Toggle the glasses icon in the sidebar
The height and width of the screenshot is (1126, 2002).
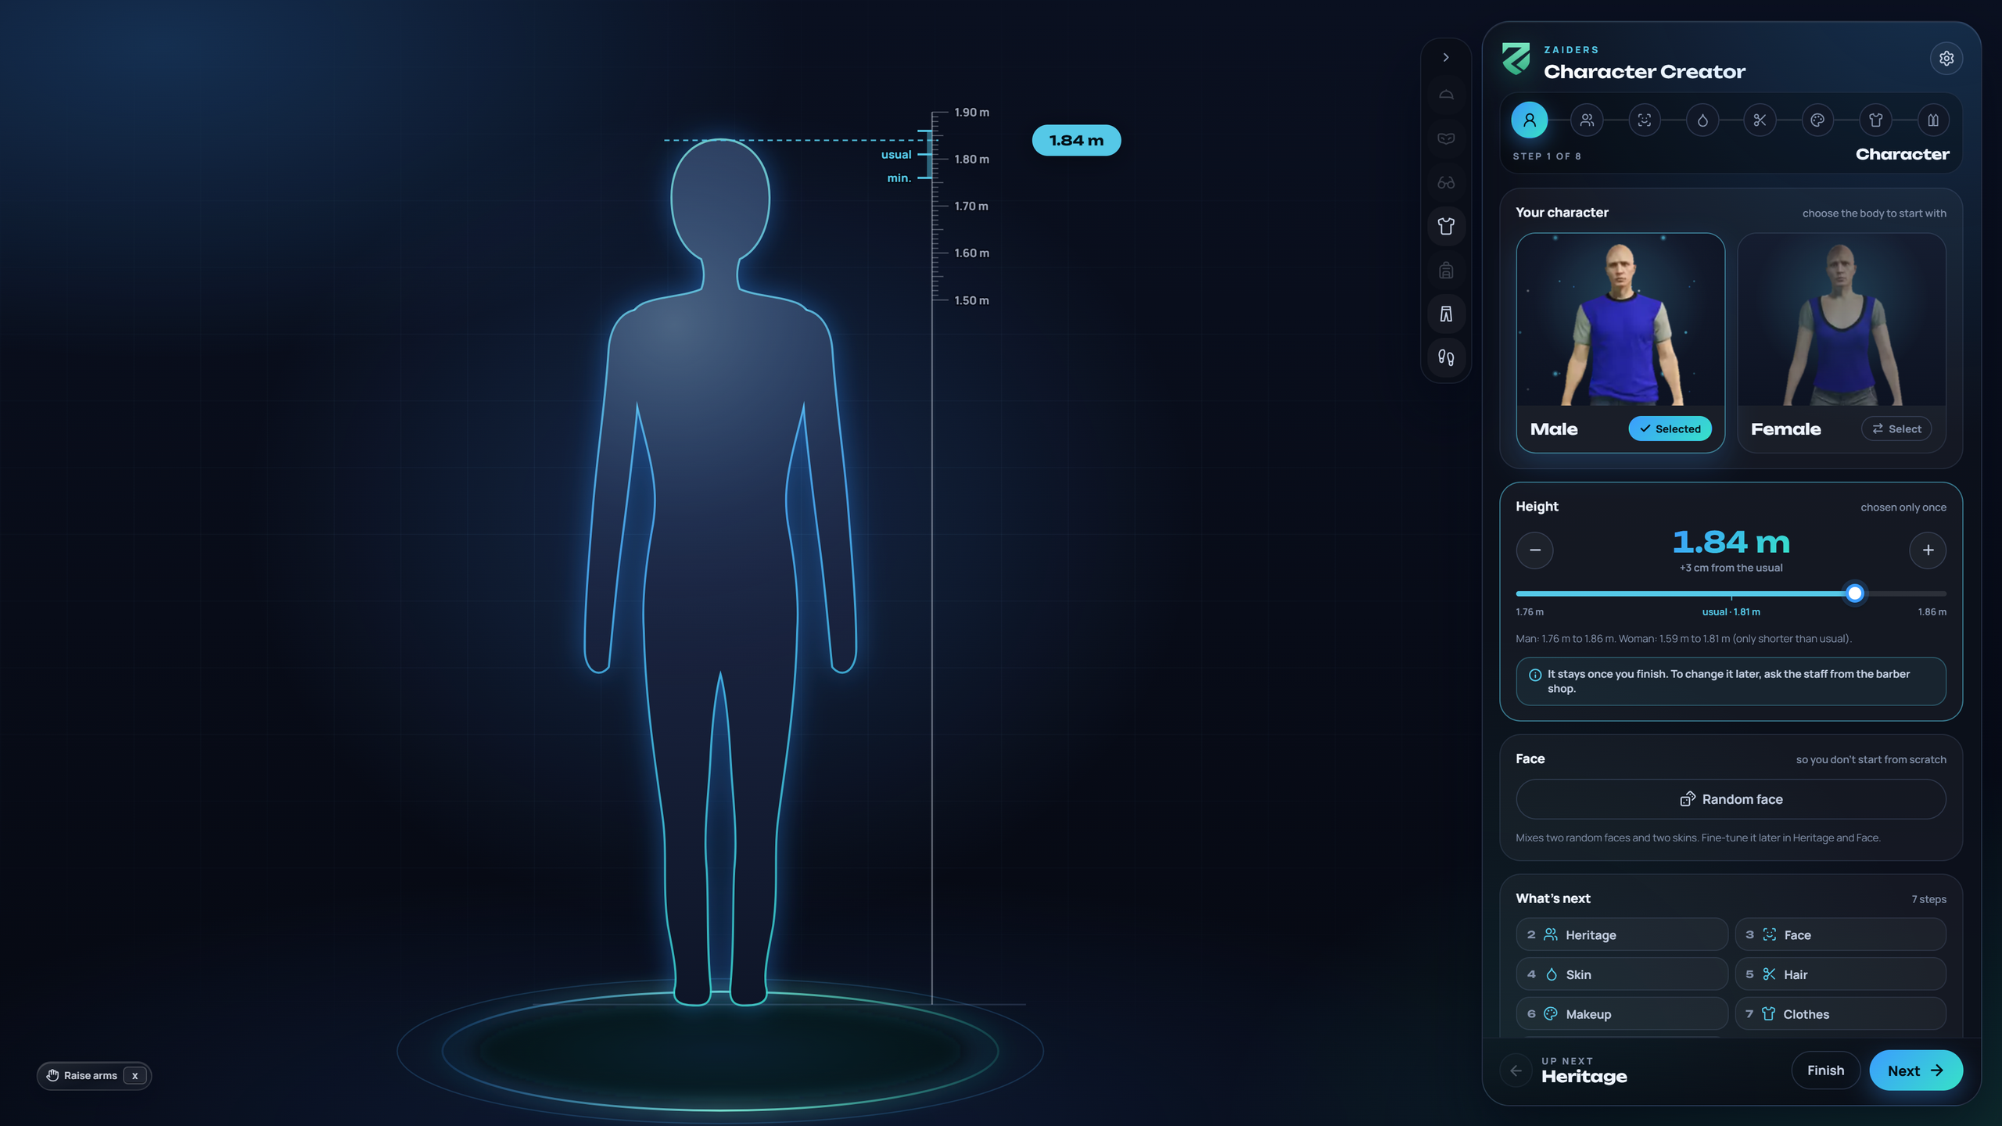point(1446,182)
